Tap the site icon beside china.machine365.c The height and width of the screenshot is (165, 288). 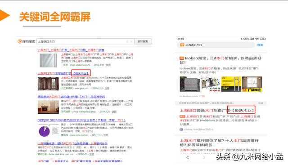point(181,129)
